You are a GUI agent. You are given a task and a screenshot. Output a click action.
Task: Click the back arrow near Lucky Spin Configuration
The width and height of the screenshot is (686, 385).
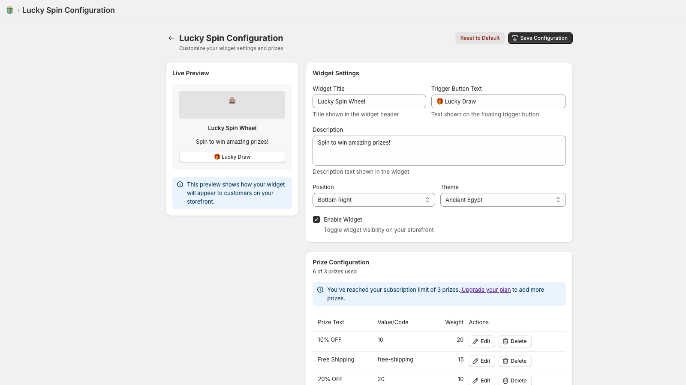point(171,38)
